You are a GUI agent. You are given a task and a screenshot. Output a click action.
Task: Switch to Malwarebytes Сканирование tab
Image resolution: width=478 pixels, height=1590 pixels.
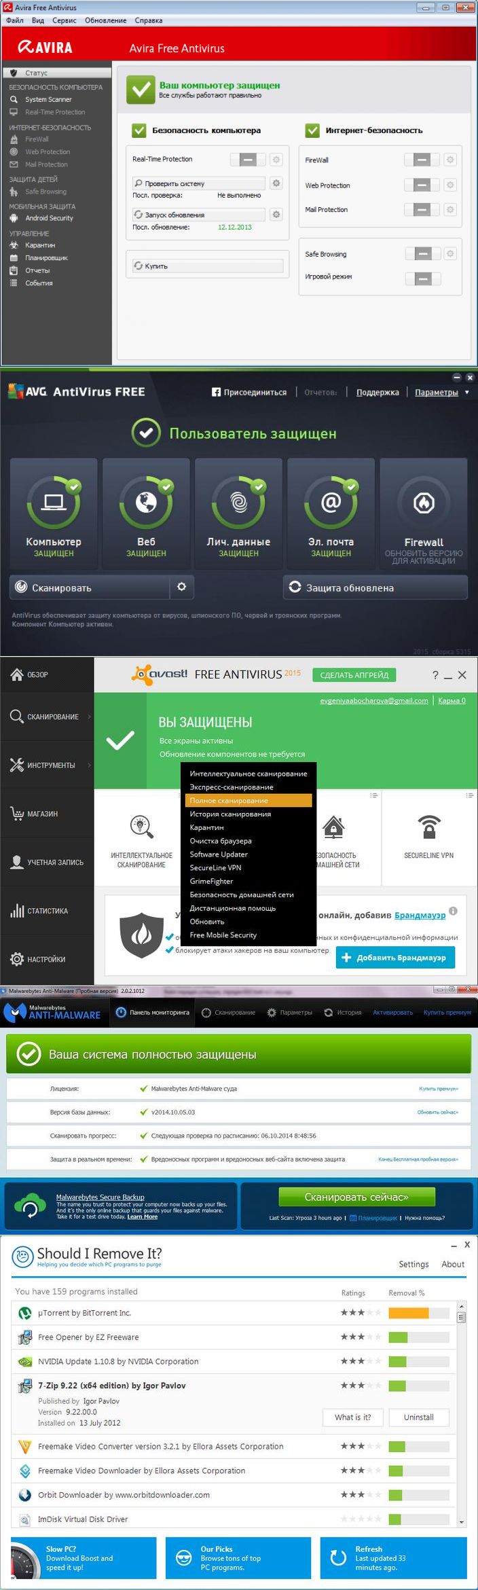click(229, 1012)
